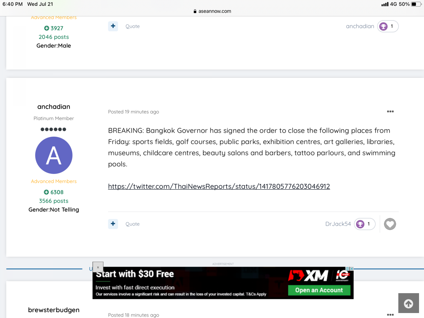This screenshot has height=318, width=424.
Task: Toggle multiquote plus on the top post
Action: coord(113,26)
